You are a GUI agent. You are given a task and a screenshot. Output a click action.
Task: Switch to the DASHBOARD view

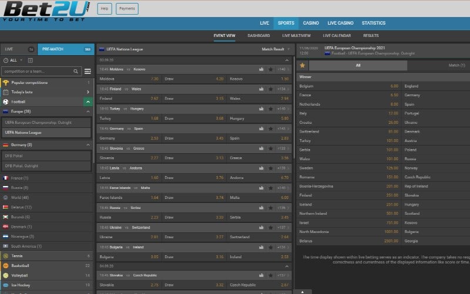pyautogui.click(x=258, y=36)
